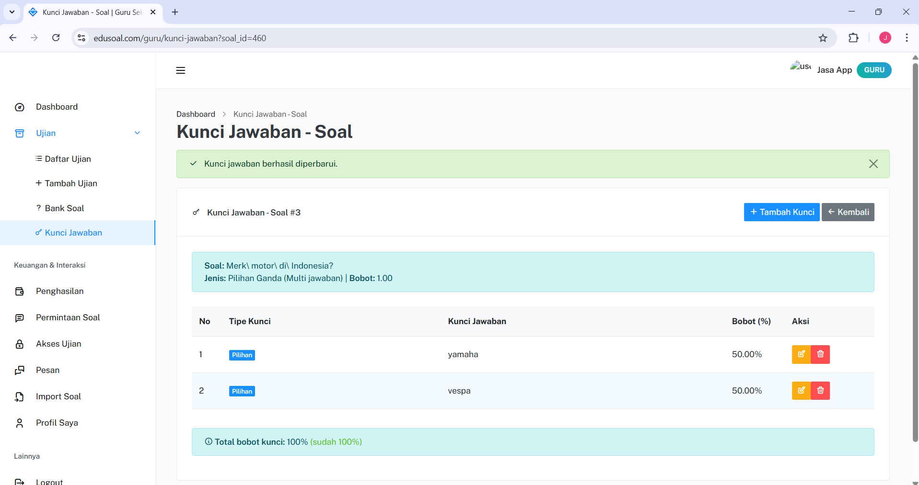The image size is (919, 485).
Task: Open Daftar Ujian in sidebar
Action: [68, 159]
